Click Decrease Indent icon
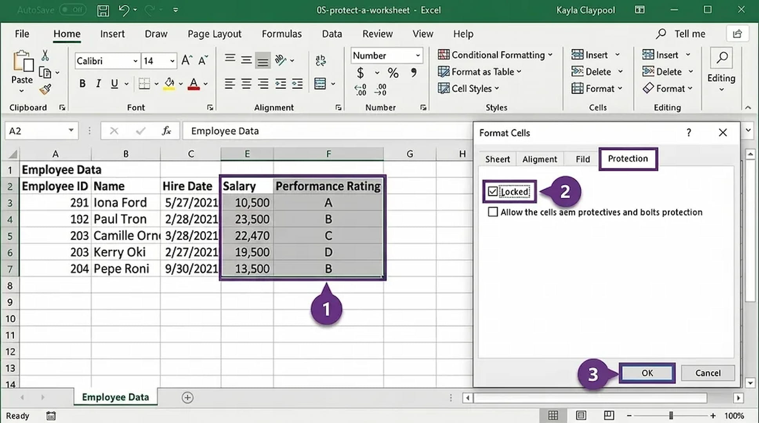This screenshot has width=759, height=423. pyautogui.click(x=281, y=83)
